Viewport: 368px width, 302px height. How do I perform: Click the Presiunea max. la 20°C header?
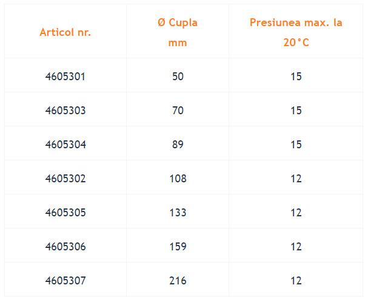(296, 33)
